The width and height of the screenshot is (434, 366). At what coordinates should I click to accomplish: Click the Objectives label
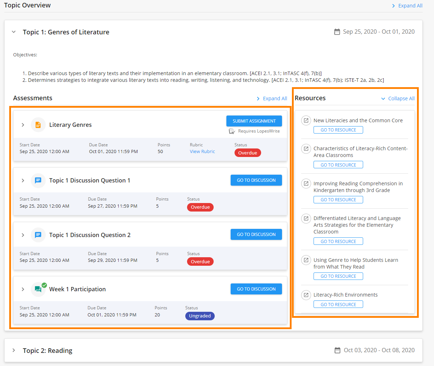(x=25, y=55)
